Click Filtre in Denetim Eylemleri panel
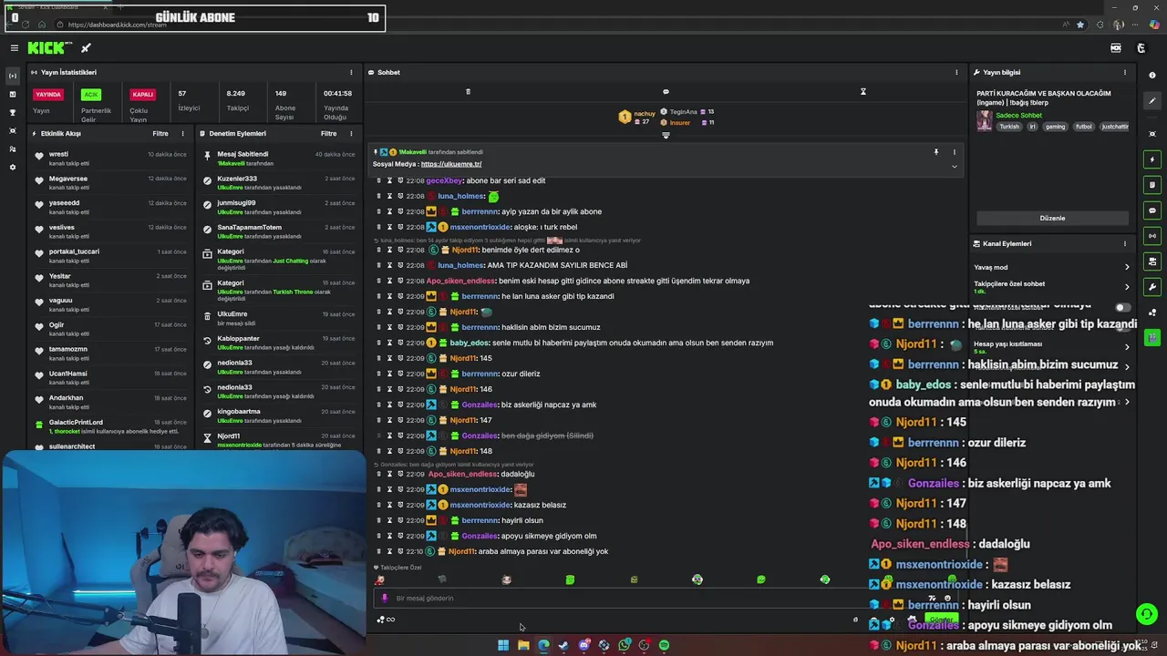Screen dimensions: 1167x656 point(329,133)
